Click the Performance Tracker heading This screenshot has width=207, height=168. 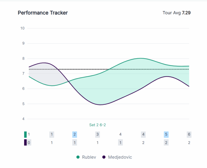[x=43, y=13]
